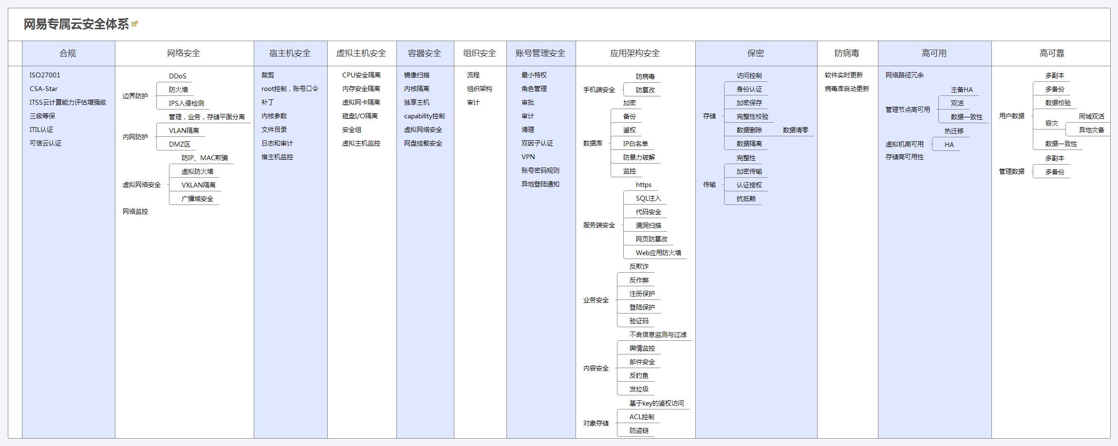Select the 虚拟主机安全 column header
1118x446 pixels.
[x=361, y=54]
